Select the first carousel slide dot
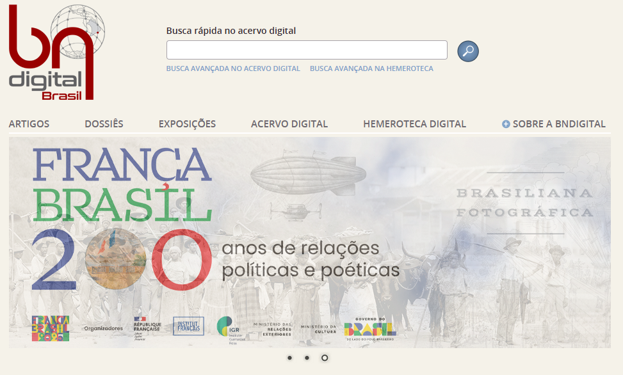623x375 pixels. (x=289, y=358)
